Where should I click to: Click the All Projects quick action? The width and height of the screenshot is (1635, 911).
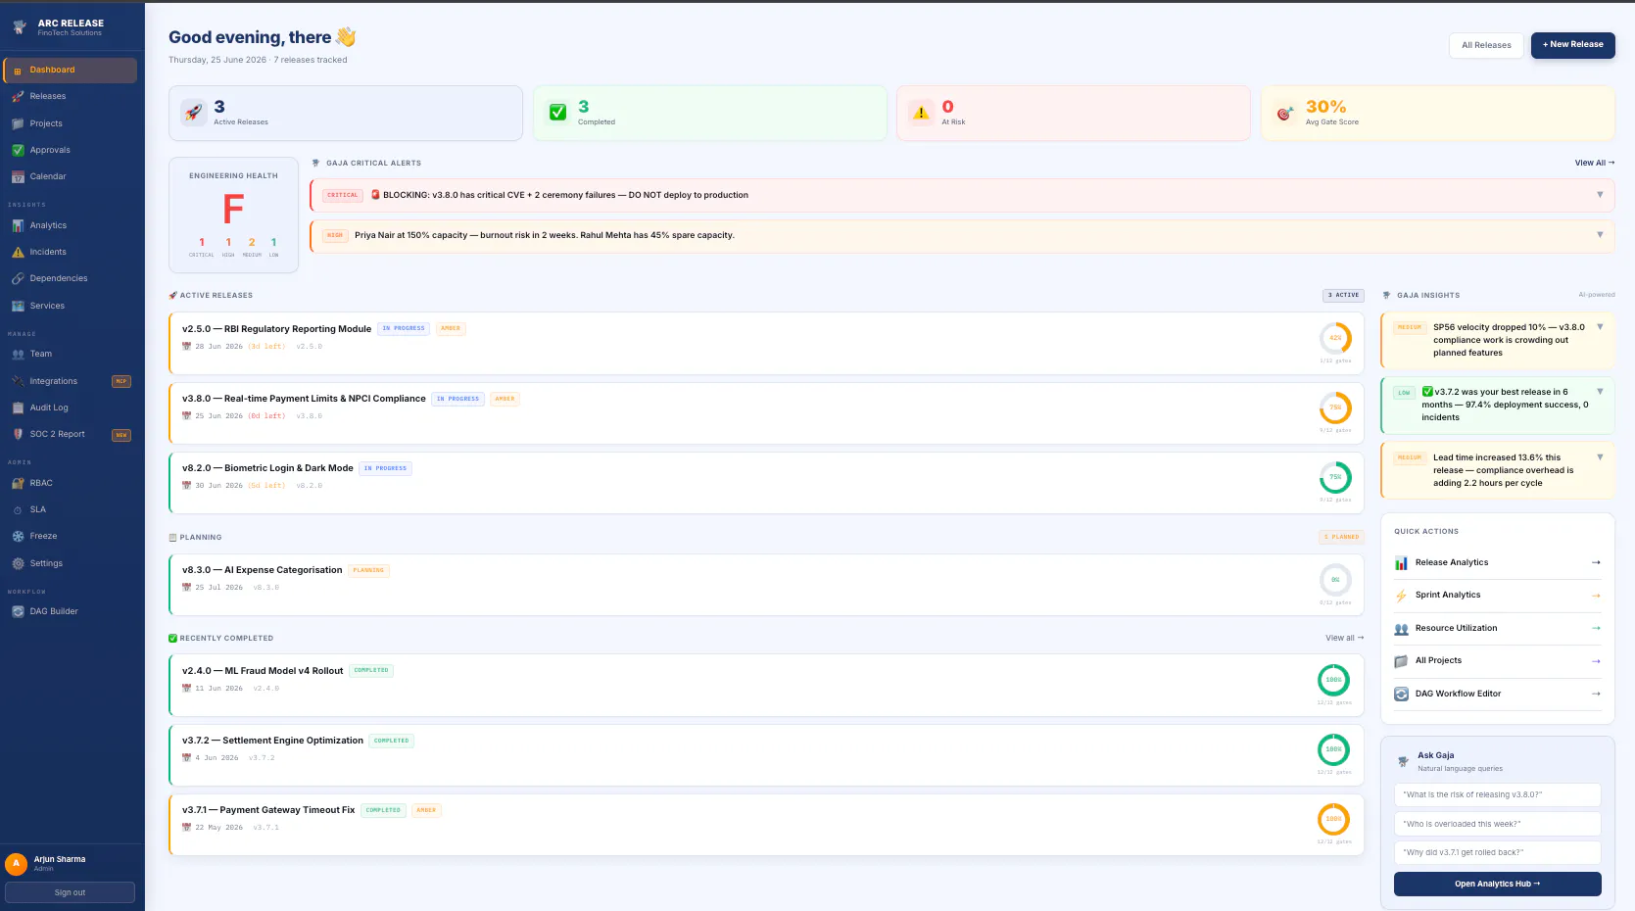click(1497, 661)
